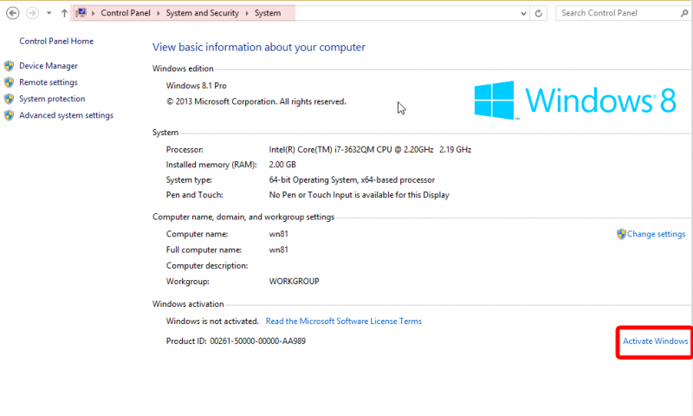Screen dimensions: 693x416
Task: Click installed memory value '2.00 GB'
Action: pyautogui.click(x=282, y=165)
